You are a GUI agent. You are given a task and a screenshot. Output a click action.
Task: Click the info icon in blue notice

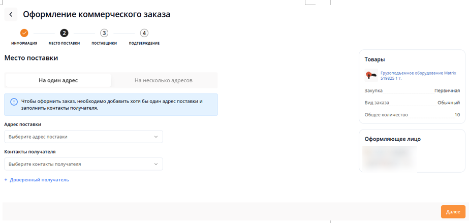tap(14, 102)
